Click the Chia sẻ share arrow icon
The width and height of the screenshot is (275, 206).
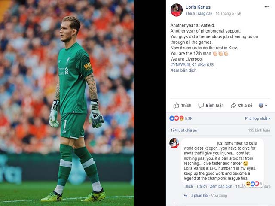pos(233,105)
